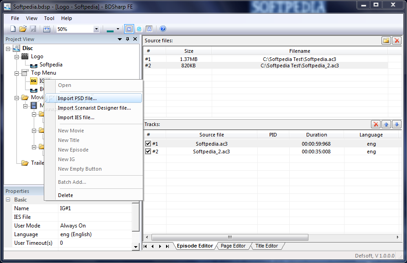407x263 pixels.
Task: Click the Source file column header
Action: (x=212, y=135)
